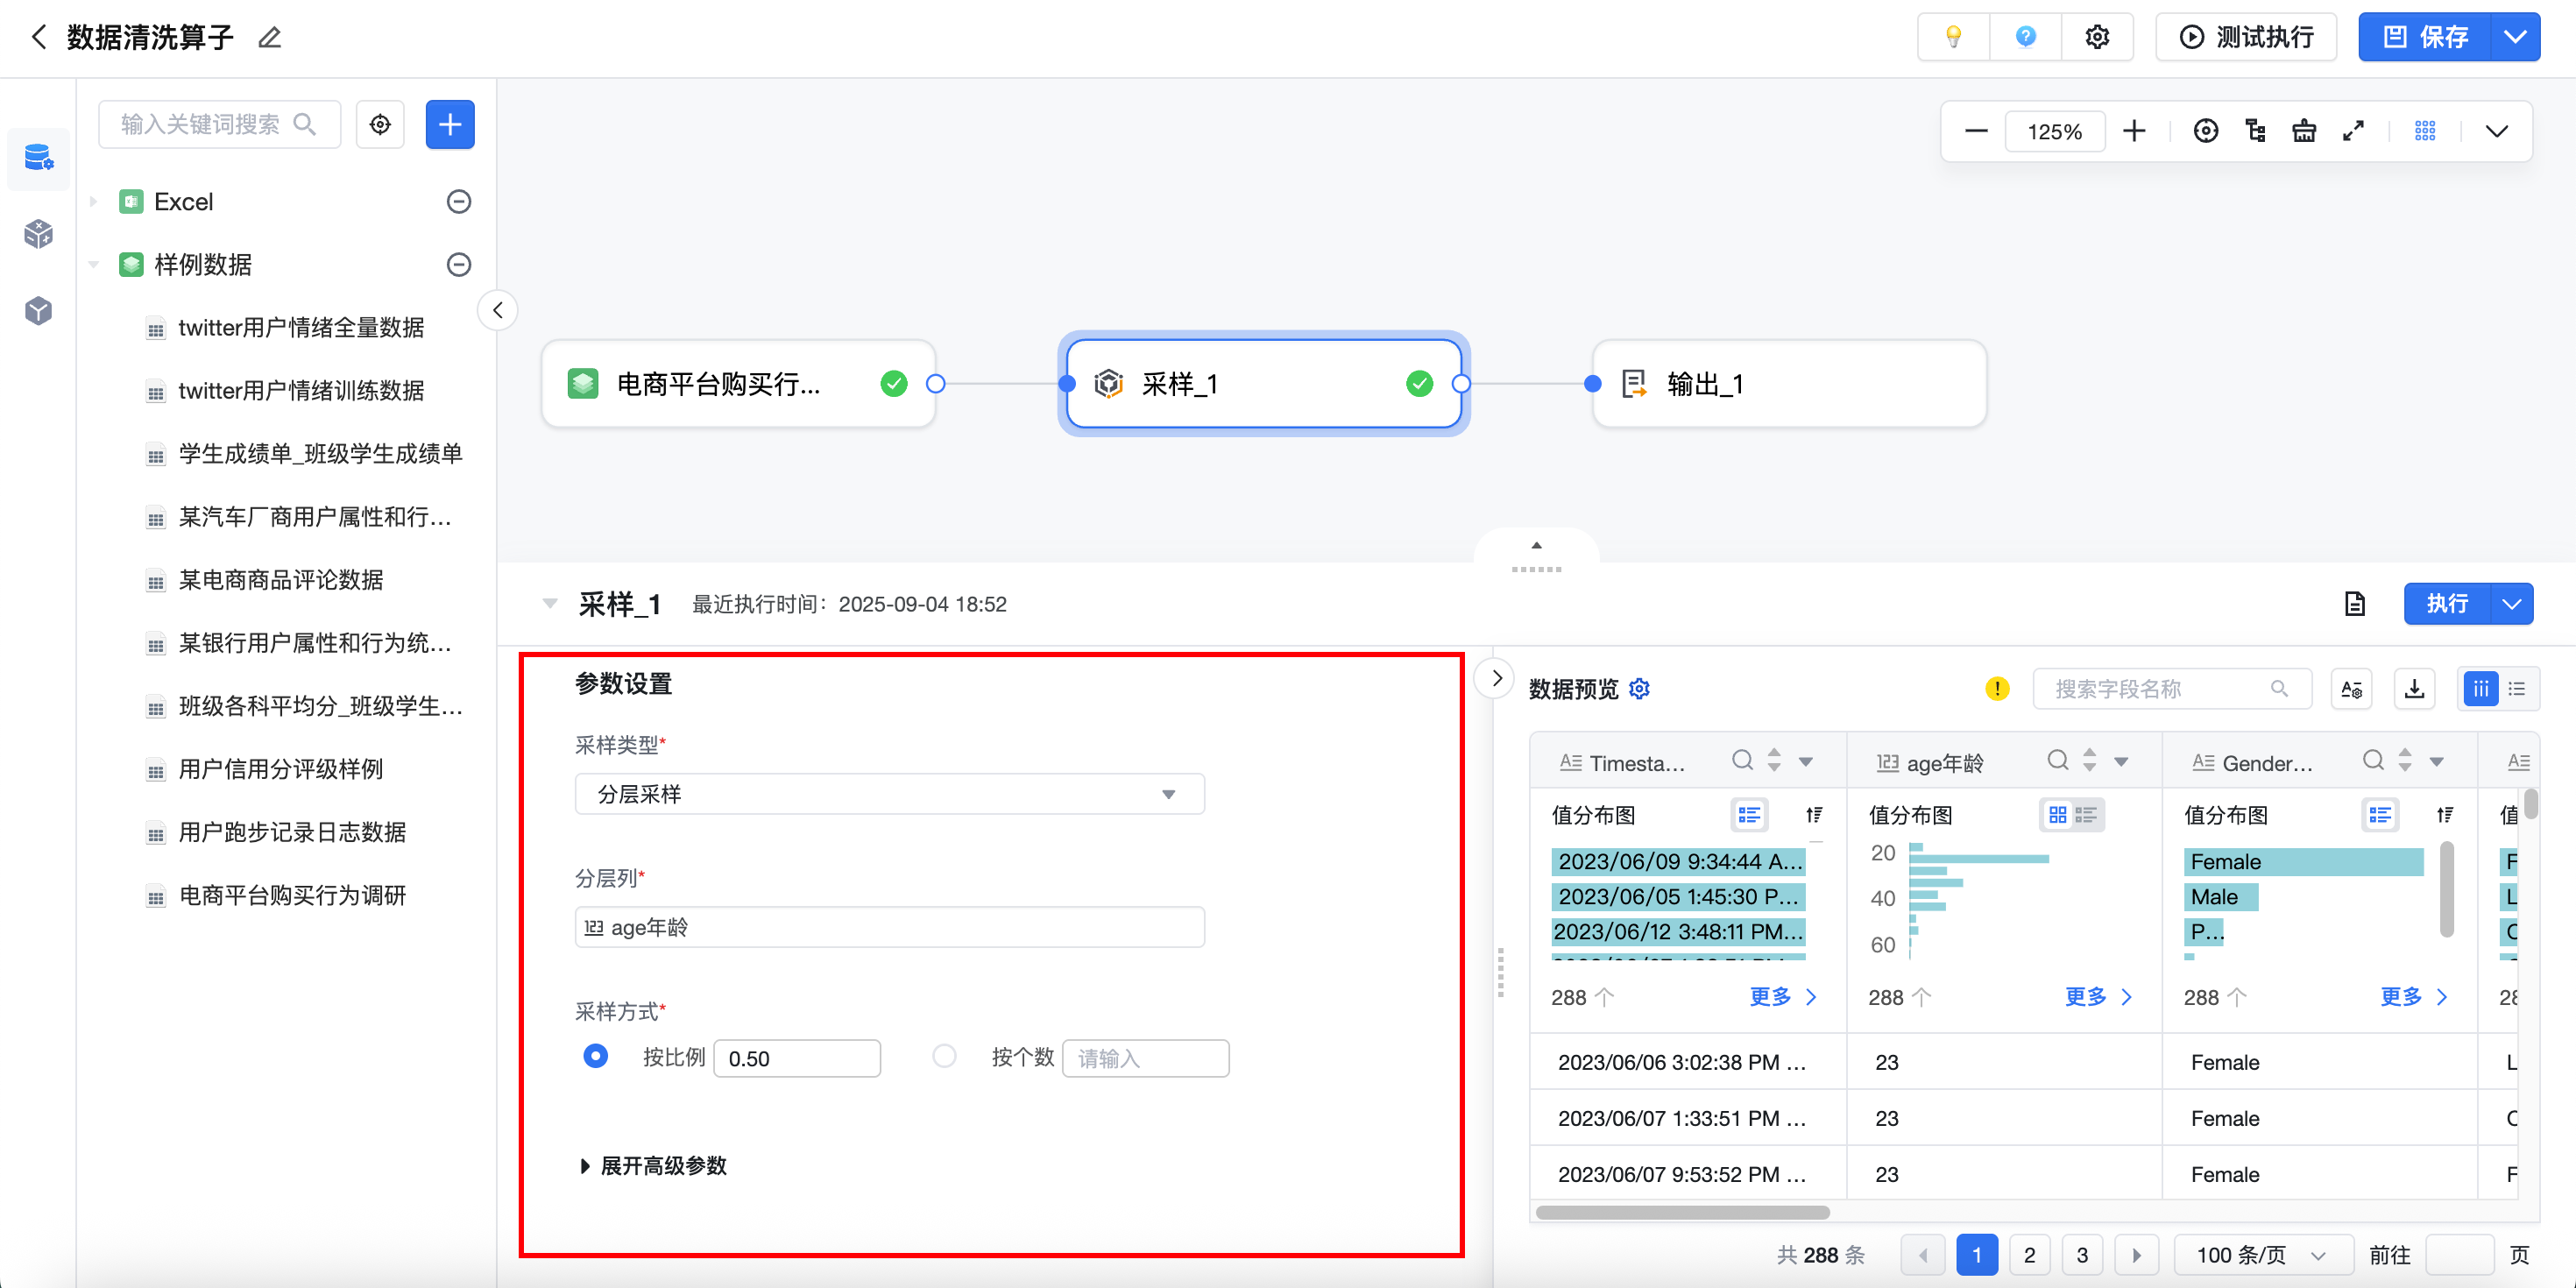Select the 按比例 radio button
The image size is (2576, 1288).
[595, 1056]
